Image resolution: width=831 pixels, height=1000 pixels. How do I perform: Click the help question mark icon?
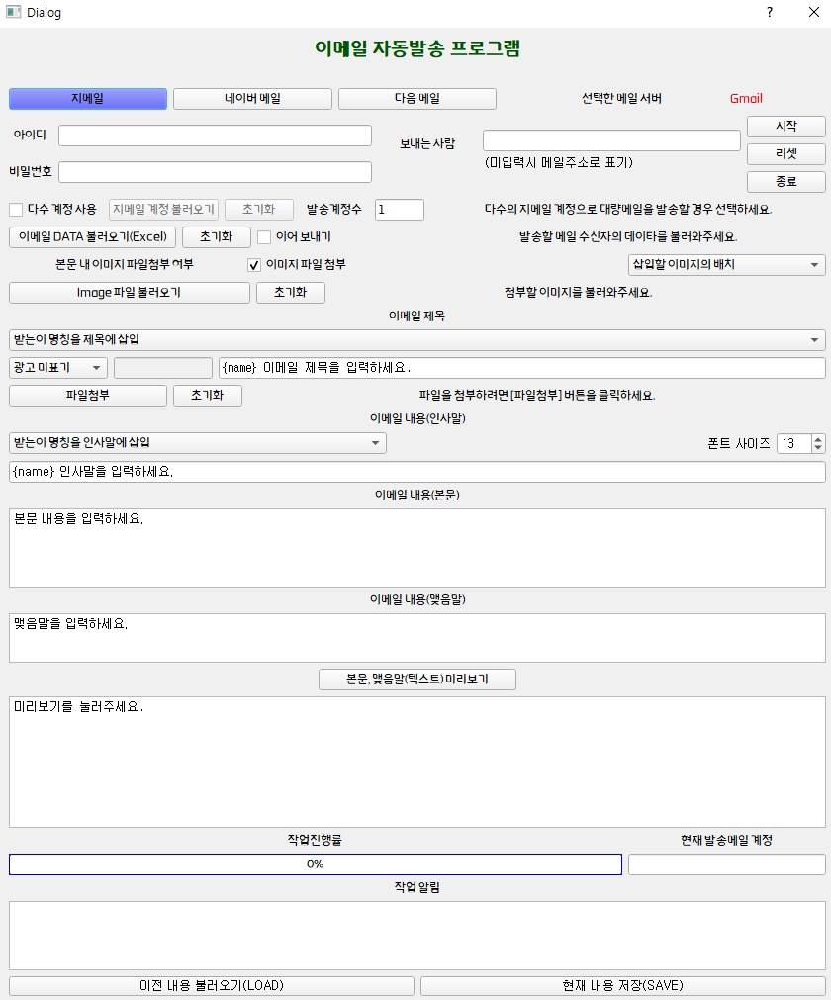770,12
